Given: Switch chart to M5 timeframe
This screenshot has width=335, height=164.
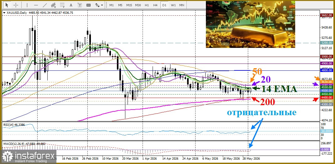Looking at the screenshot, I should (120, 5).
